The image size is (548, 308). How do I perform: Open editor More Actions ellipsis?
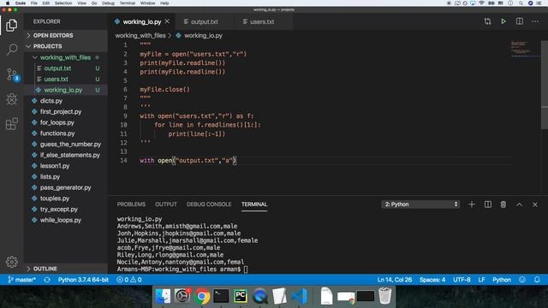pyautogui.click(x=535, y=21)
